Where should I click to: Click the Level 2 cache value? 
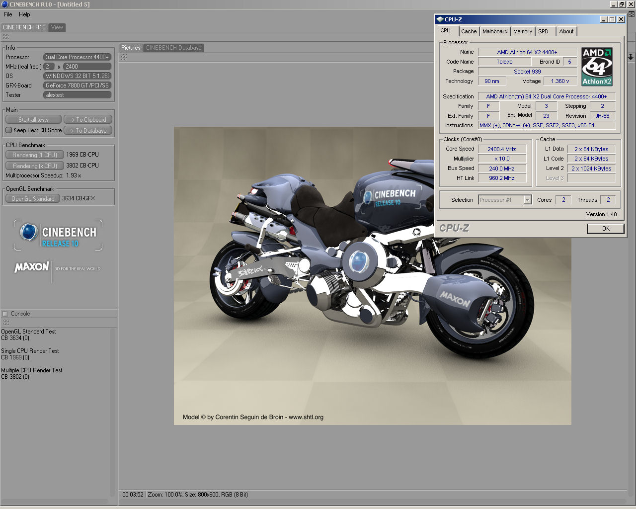click(x=591, y=169)
